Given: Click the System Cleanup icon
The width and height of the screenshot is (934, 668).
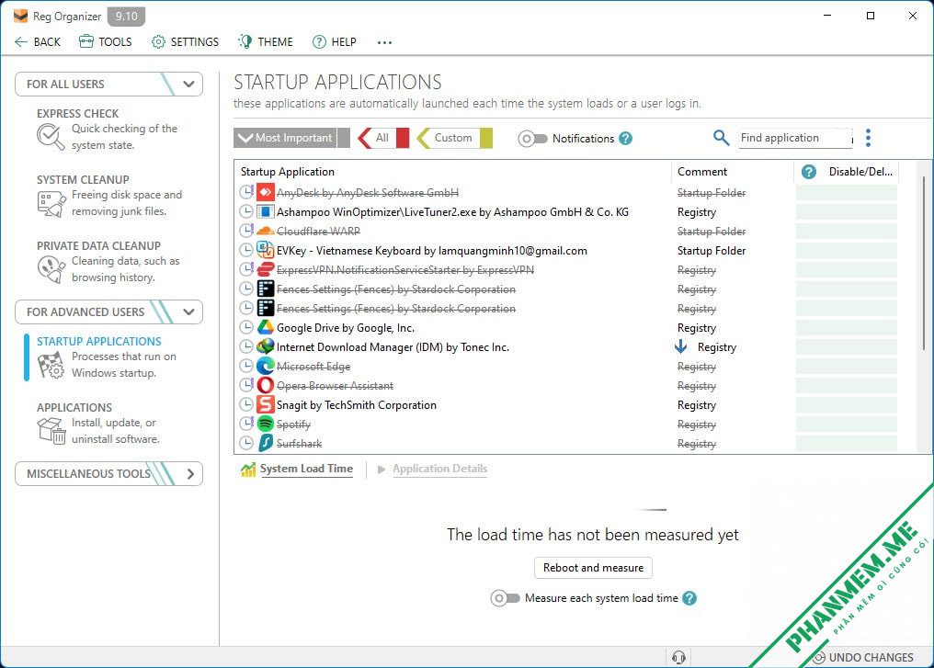Looking at the screenshot, I should pos(51,204).
